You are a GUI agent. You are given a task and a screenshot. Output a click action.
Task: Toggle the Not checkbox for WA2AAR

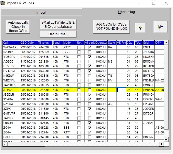79,47
